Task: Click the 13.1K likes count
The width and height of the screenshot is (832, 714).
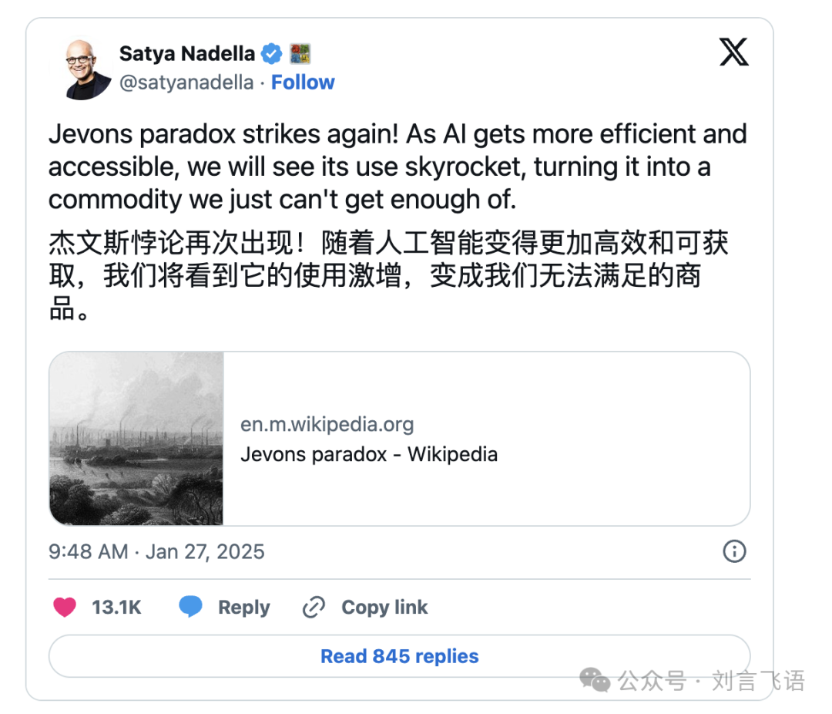Action: (117, 608)
